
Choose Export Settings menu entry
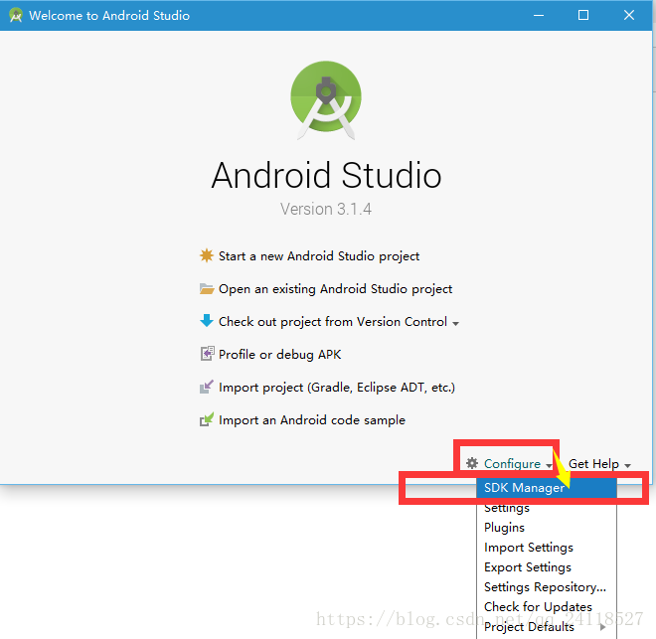pos(547,567)
